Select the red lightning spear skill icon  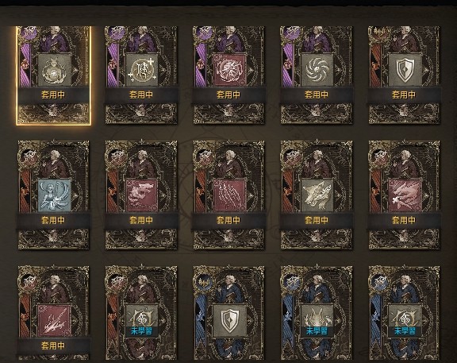pos(55,321)
